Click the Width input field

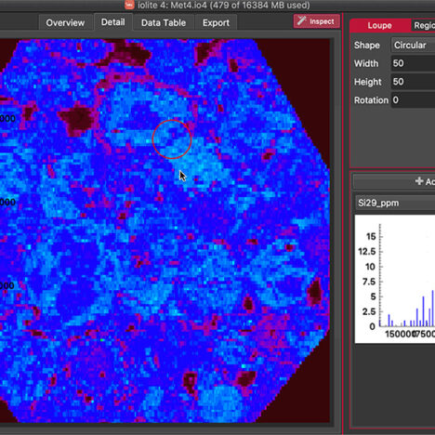tap(414, 63)
